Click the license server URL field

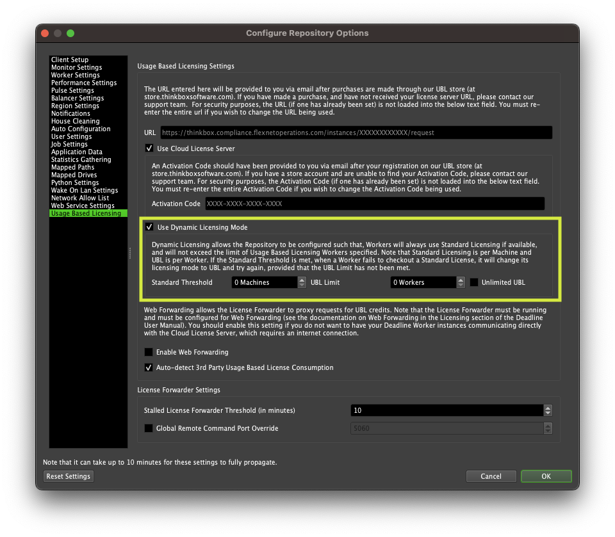point(356,132)
